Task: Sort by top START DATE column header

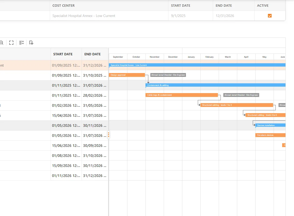Action: (x=191, y=6)
